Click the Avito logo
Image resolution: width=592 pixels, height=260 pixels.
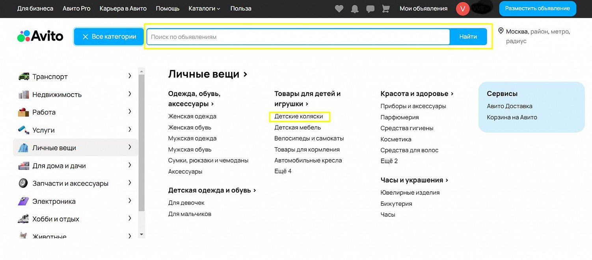tap(40, 36)
